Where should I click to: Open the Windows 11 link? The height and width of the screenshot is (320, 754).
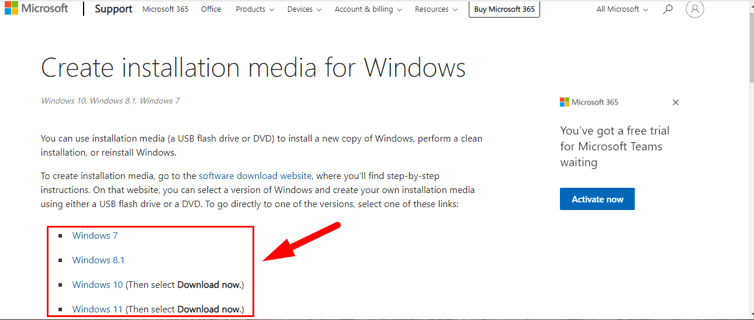[x=97, y=309]
